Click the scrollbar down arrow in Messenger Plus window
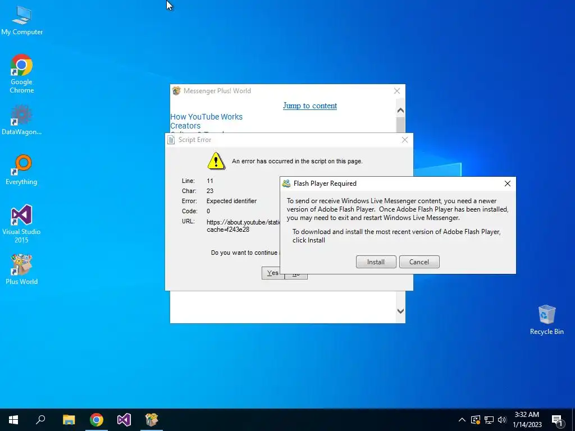The width and height of the screenshot is (575, 431). coord(400,311)
